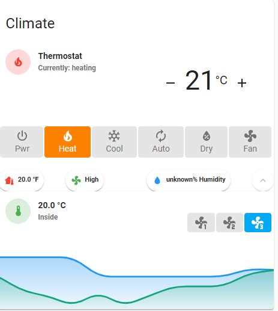Toggle thermostat power with Pwr
This screenshot has width=278, height=311.
(22, 142)
